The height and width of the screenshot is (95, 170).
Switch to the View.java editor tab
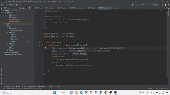coord(115,8)
